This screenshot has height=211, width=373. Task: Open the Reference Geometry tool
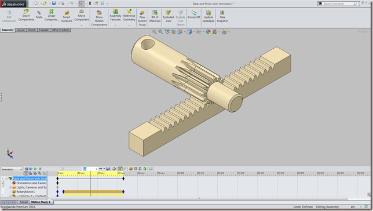click(129, 15)
